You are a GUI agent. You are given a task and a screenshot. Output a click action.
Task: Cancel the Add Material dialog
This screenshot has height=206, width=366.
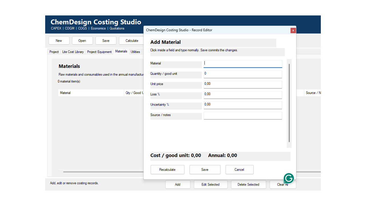(x=239, y=170)
